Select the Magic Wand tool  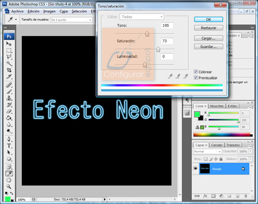pos(9,63)
